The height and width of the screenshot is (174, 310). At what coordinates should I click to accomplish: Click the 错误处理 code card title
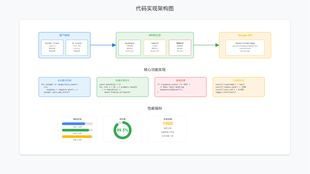pyautogui.click(x=181, y=80)
